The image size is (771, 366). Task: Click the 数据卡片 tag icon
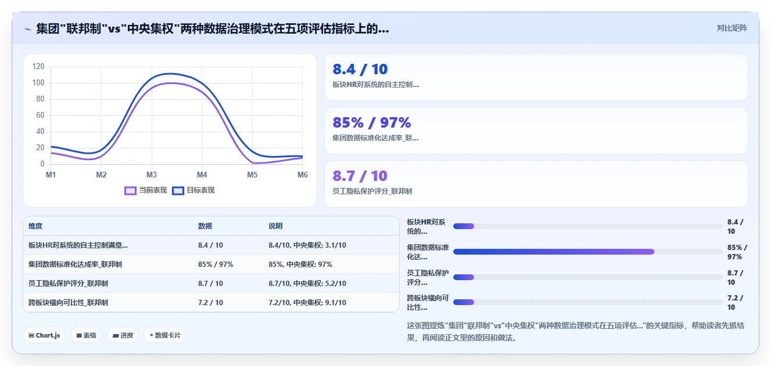point(151,335)
